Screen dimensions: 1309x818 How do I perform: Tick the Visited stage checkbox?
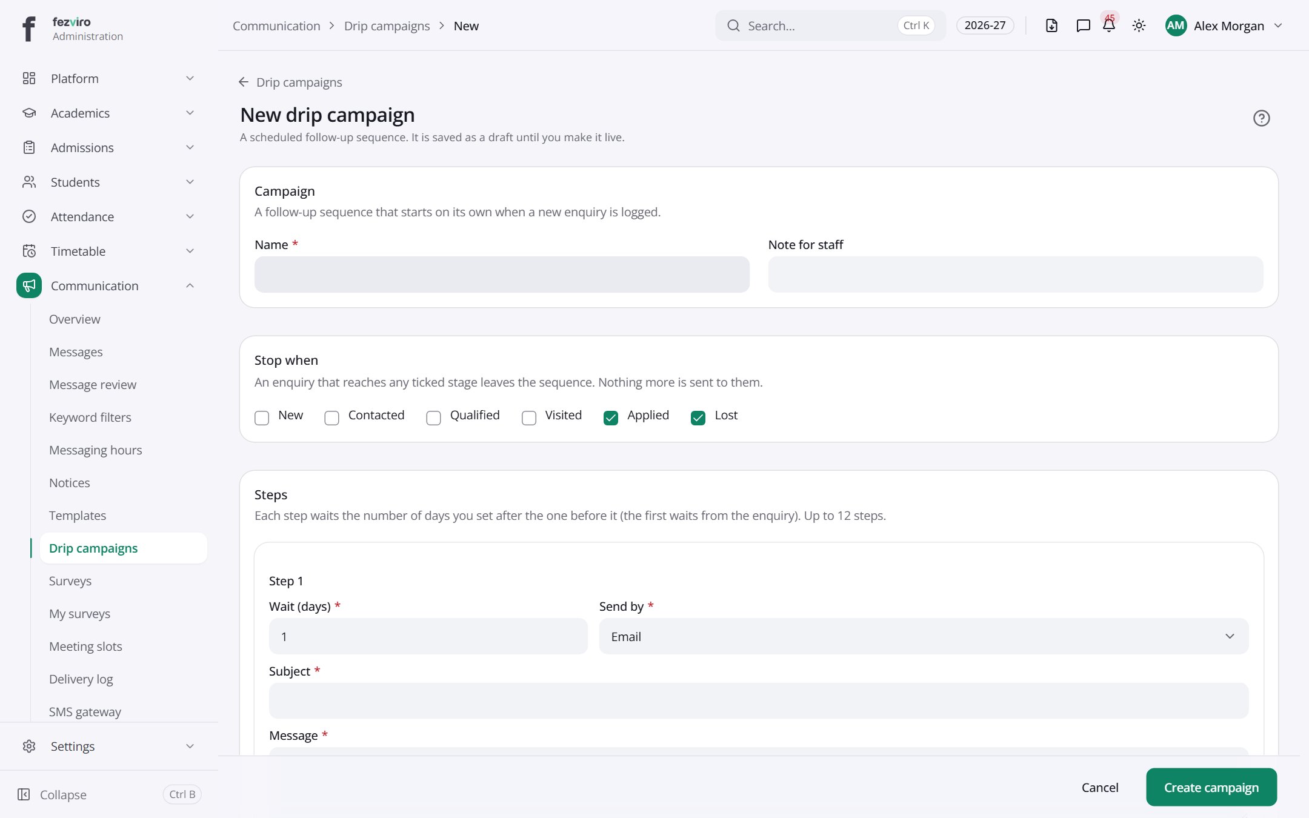(528, 418)
